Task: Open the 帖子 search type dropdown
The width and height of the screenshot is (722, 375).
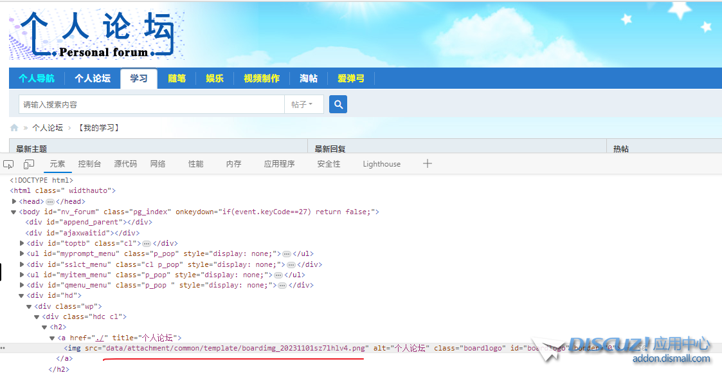Action: click(303, 104)
